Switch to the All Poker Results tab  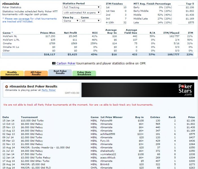36,73
